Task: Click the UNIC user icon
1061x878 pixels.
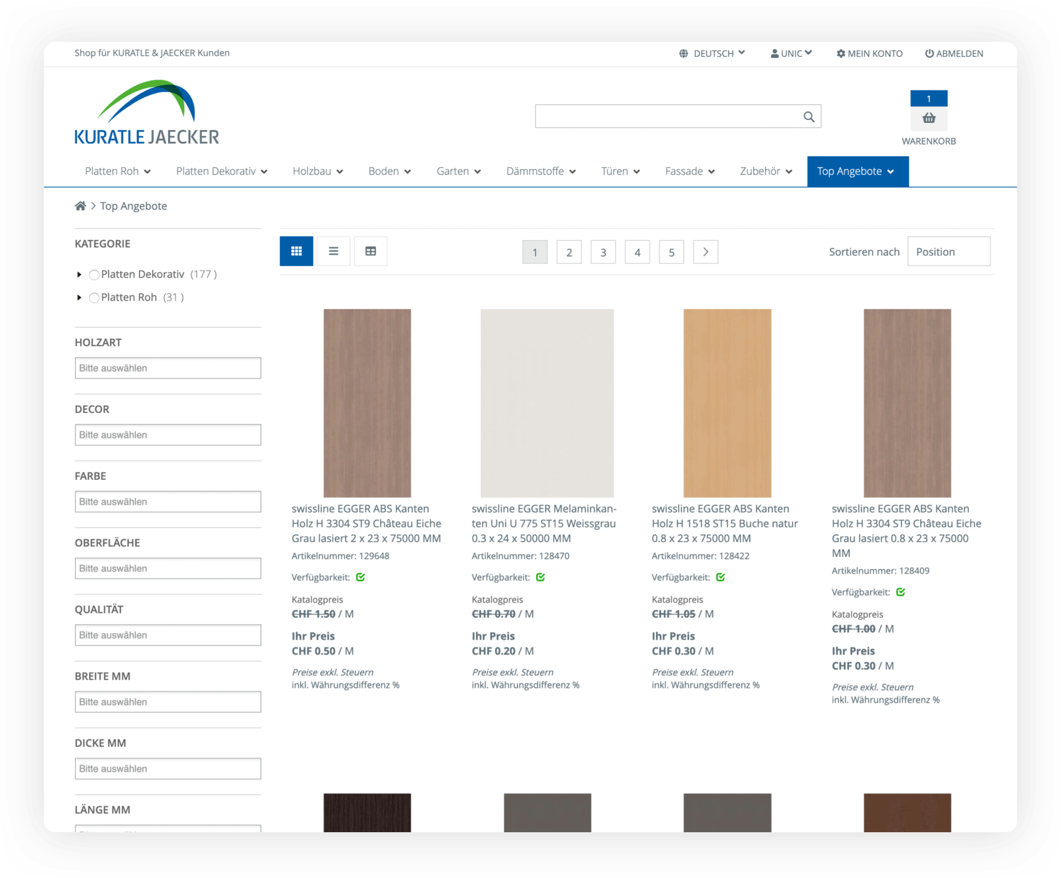Action: pyautogui.click(x=774, y=54)
